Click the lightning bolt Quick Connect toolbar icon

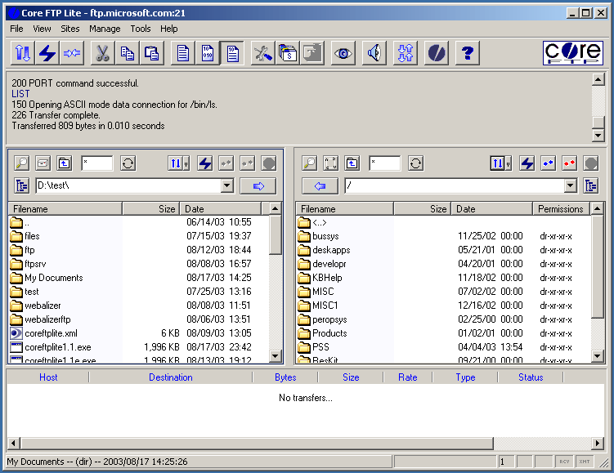[x=47, y=54]
